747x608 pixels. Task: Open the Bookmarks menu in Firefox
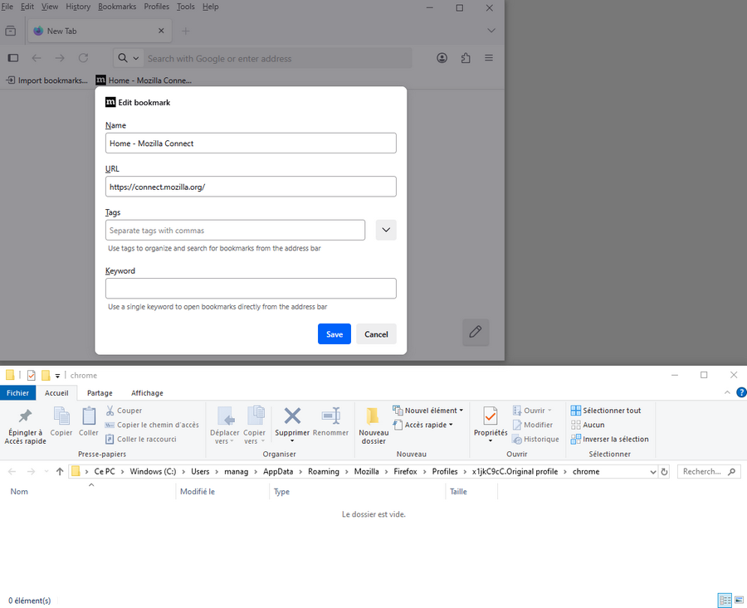(x=116, y=7)
